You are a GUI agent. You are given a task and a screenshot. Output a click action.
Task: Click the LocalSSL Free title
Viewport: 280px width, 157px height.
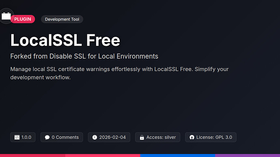coord(65,40)
